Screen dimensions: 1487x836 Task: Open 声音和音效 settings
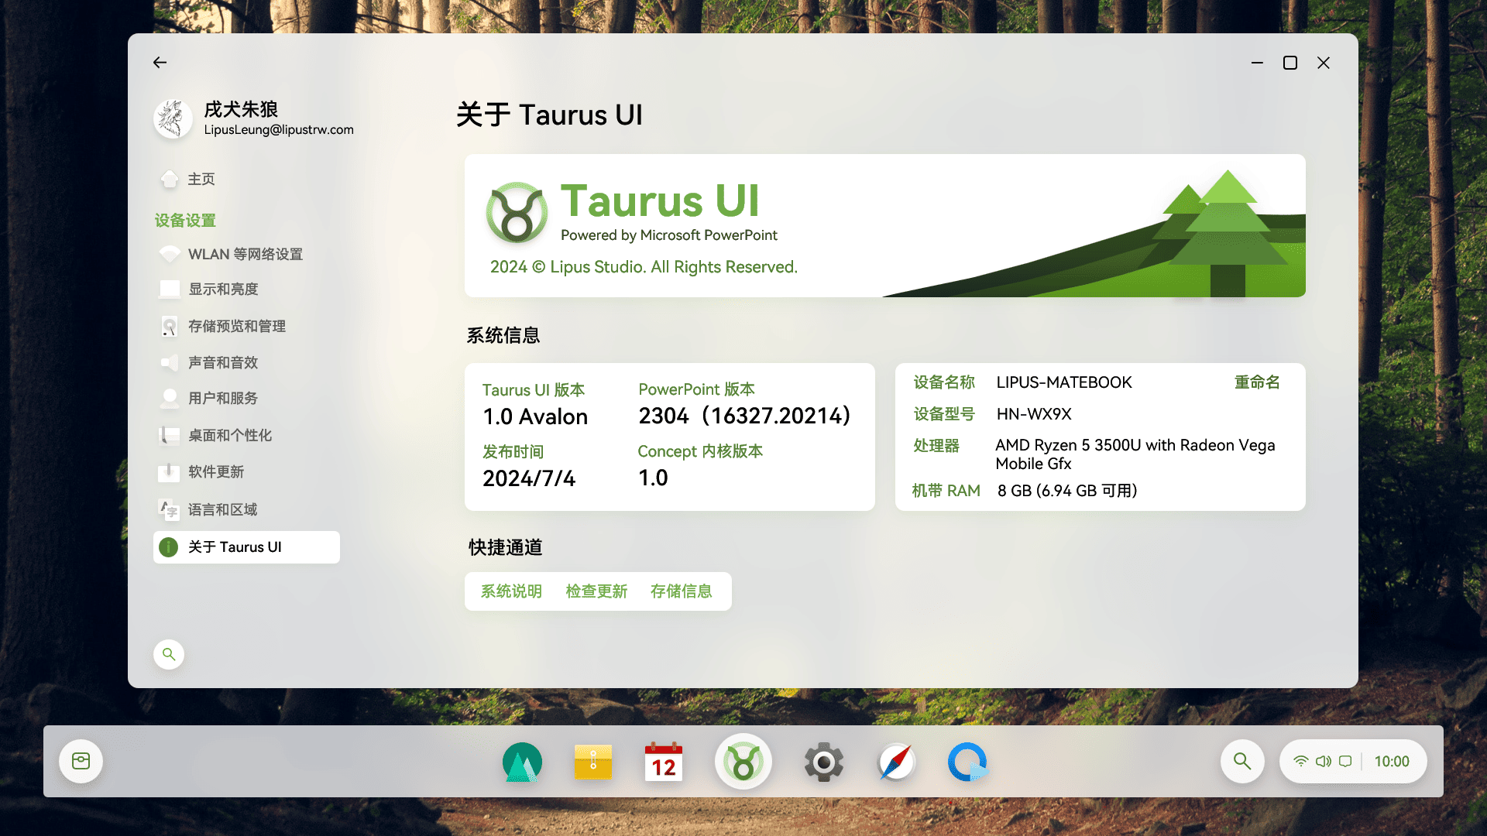tap(223, 363)
